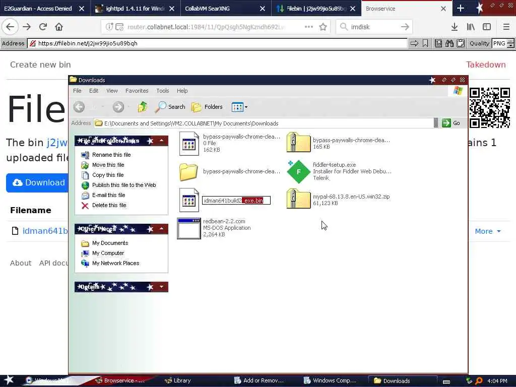Click the idman641build2 filename rename field

pos(236,200)
